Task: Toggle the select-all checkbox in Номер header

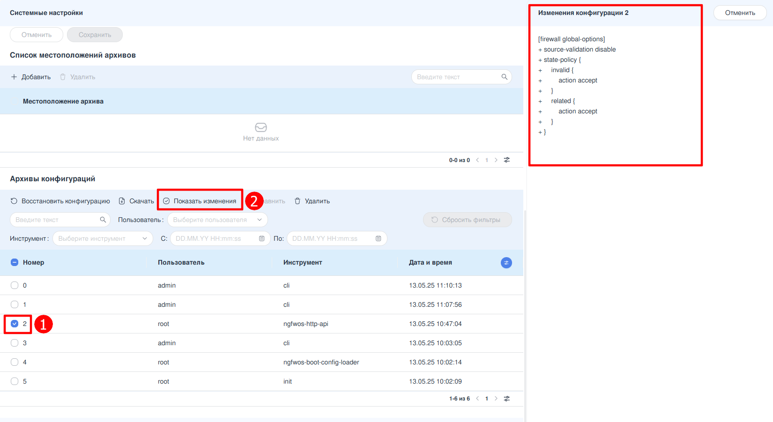Action: (x=15, y=262)
